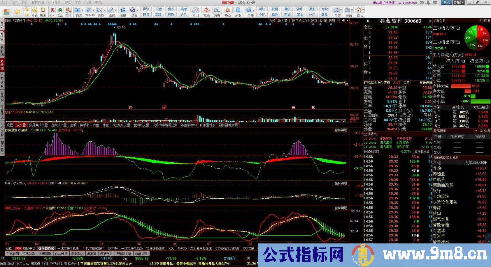Screen dimensions: 491x267
Task: Switch to the MACD indicator tab
Action: (182, 248)
